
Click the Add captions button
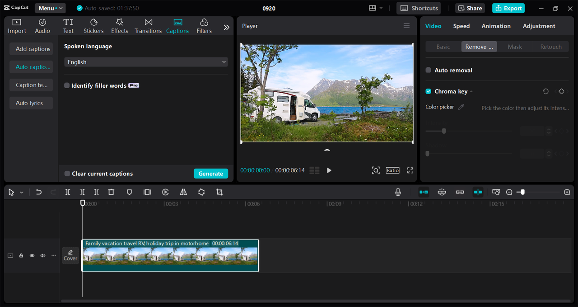point(31,49)
